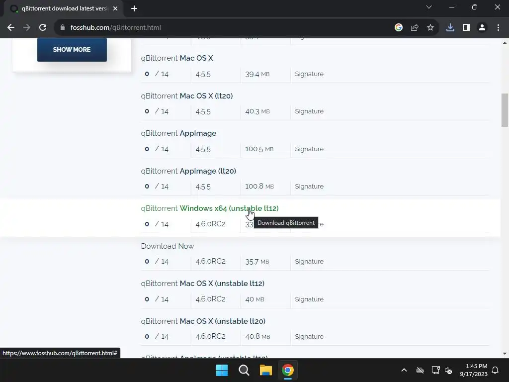Download qBittorrent Mac OS X (unstable lt12)
This screenshot has height=382, width=509.
point(203,283)
